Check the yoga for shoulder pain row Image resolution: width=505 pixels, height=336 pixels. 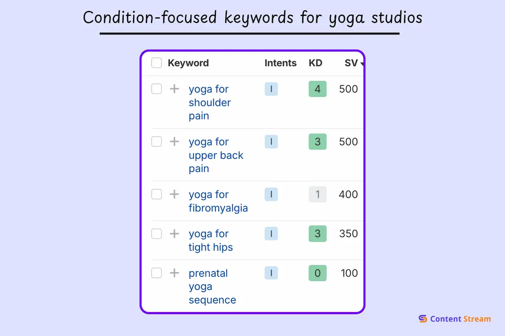point(157,89)
